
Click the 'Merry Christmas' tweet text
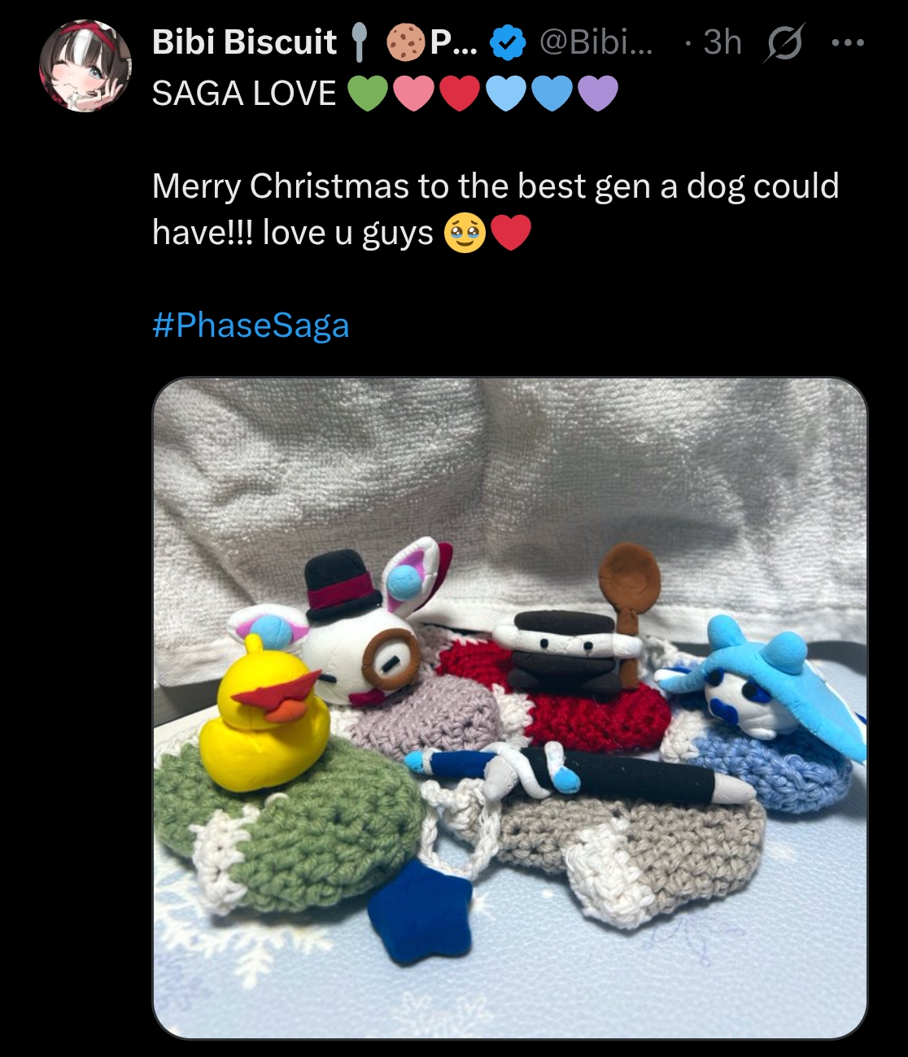495,210
